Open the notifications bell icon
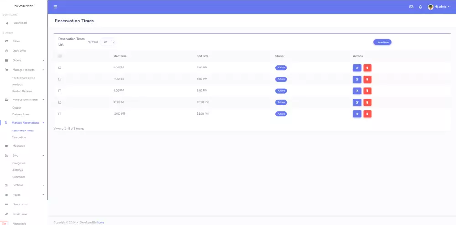 tap(420, 7)
